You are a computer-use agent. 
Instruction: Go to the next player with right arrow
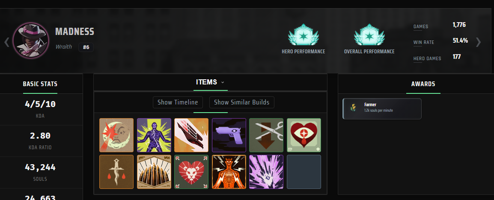[478, 42]
